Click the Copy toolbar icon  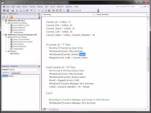(x=20, y=11)
